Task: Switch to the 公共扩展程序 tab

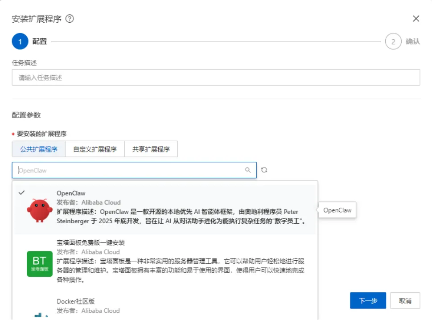Action: (39, 149)
